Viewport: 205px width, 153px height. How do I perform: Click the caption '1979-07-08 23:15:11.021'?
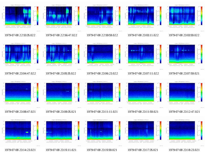(61, 150)
